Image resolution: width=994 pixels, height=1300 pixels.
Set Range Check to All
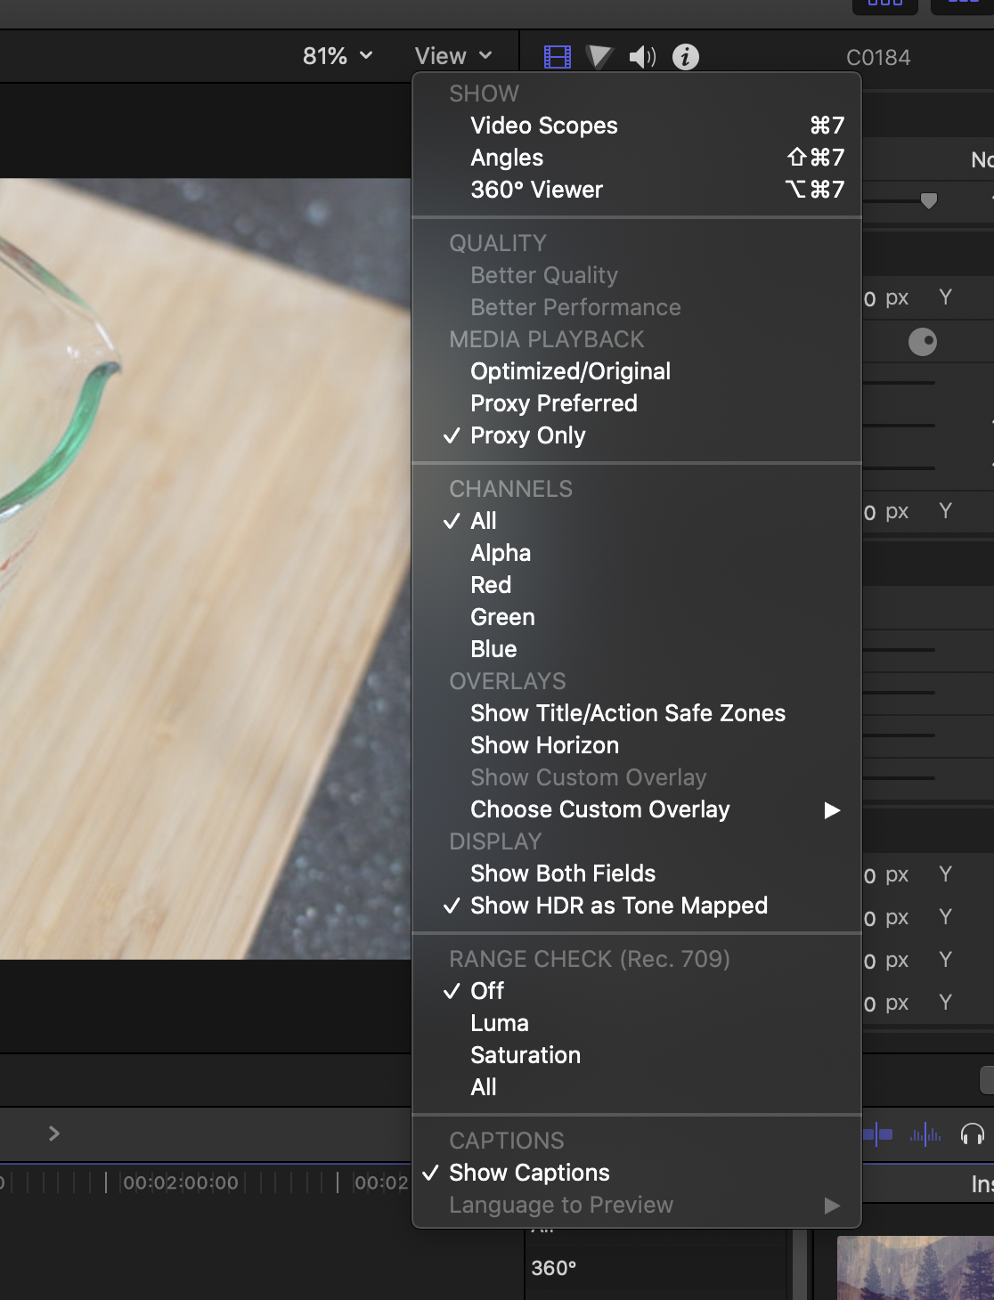click(x=637, y=1087)
